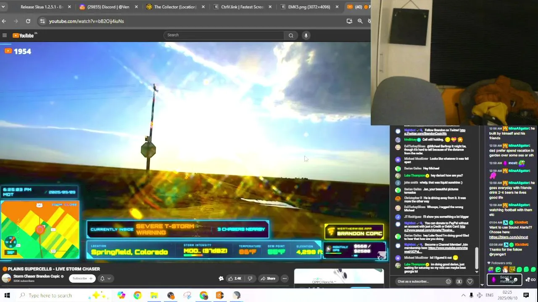Dislike the video with thumbs down
Screen dimensions: 538x302
click(250, 279)
